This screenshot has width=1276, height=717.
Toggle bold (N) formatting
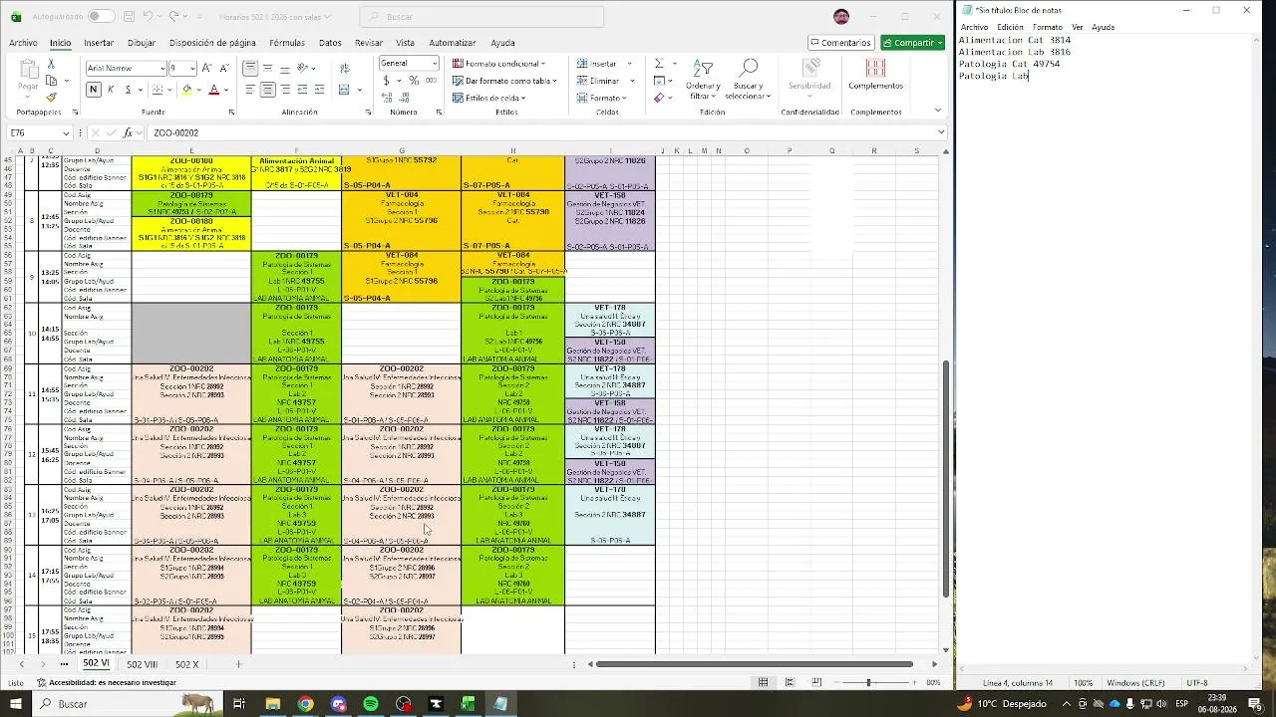(94, 90)
